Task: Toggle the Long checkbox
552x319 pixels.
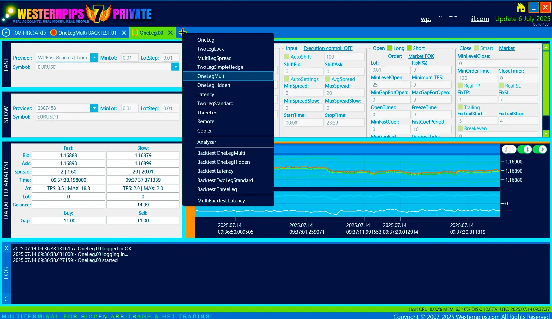Action: (390, 48)
